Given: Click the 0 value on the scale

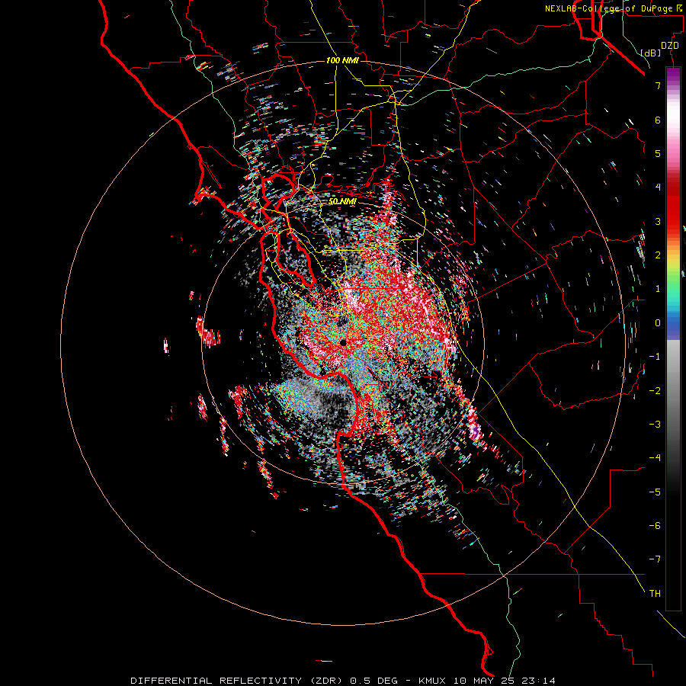Looking at the screenshot, I should tap(658, 323).
